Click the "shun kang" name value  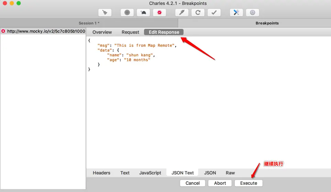[x=139, y=55]
